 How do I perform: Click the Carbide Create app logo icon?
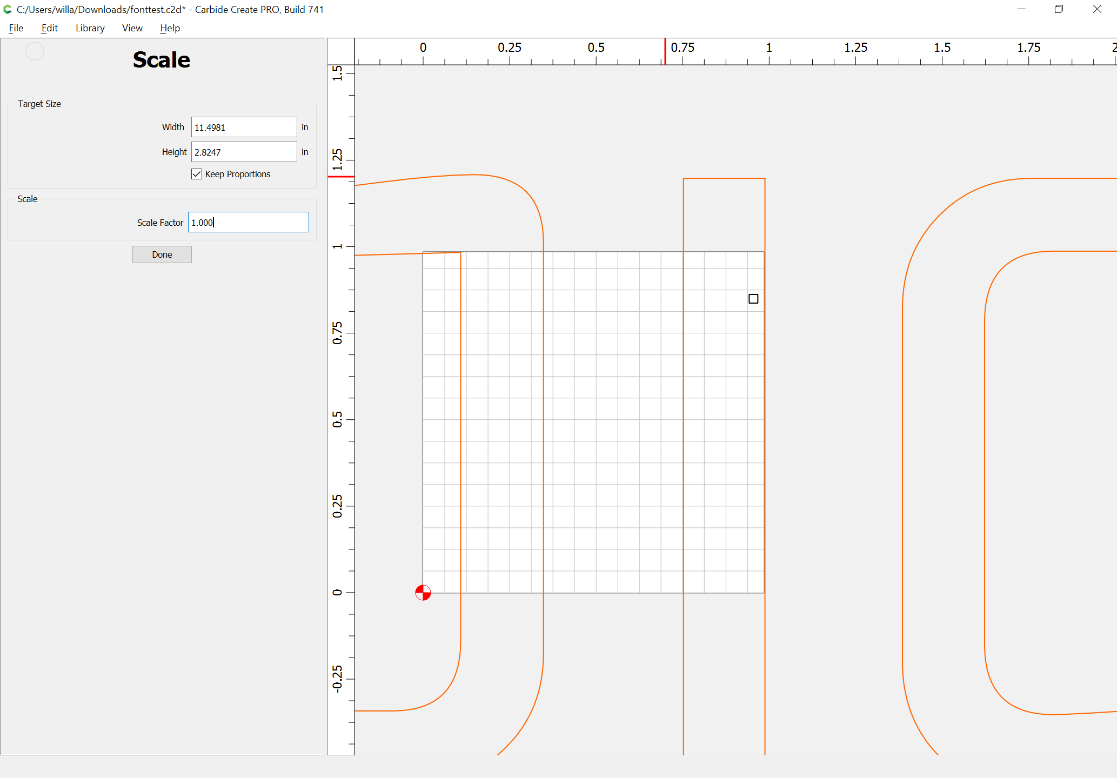[8, 9]
